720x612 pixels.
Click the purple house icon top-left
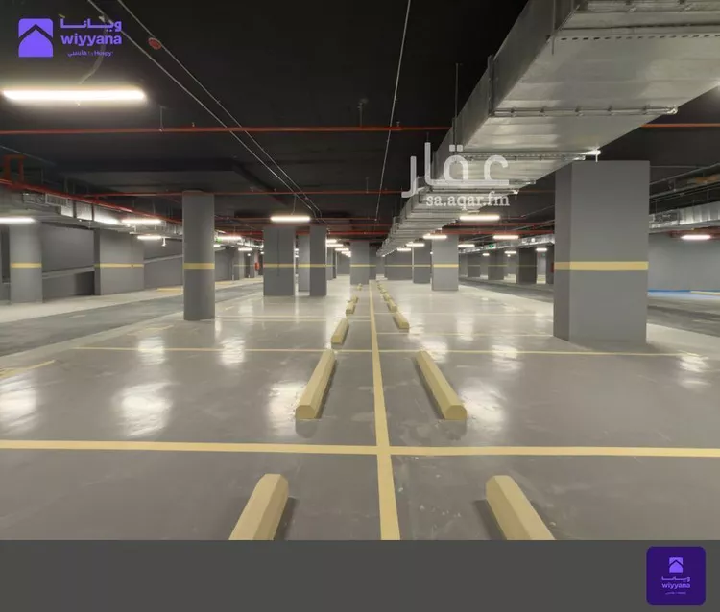click(x=36, y=37)
